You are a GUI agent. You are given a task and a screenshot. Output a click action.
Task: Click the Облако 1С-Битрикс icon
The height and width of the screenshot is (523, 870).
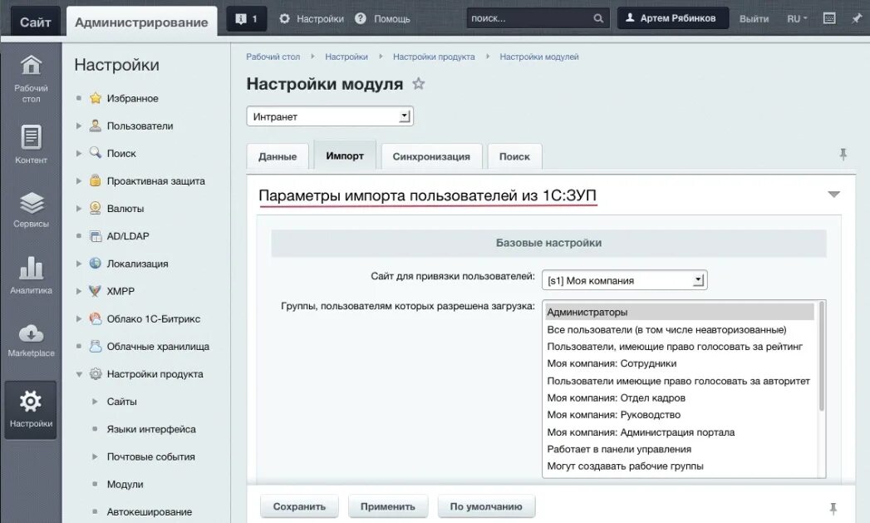(96, 318)
